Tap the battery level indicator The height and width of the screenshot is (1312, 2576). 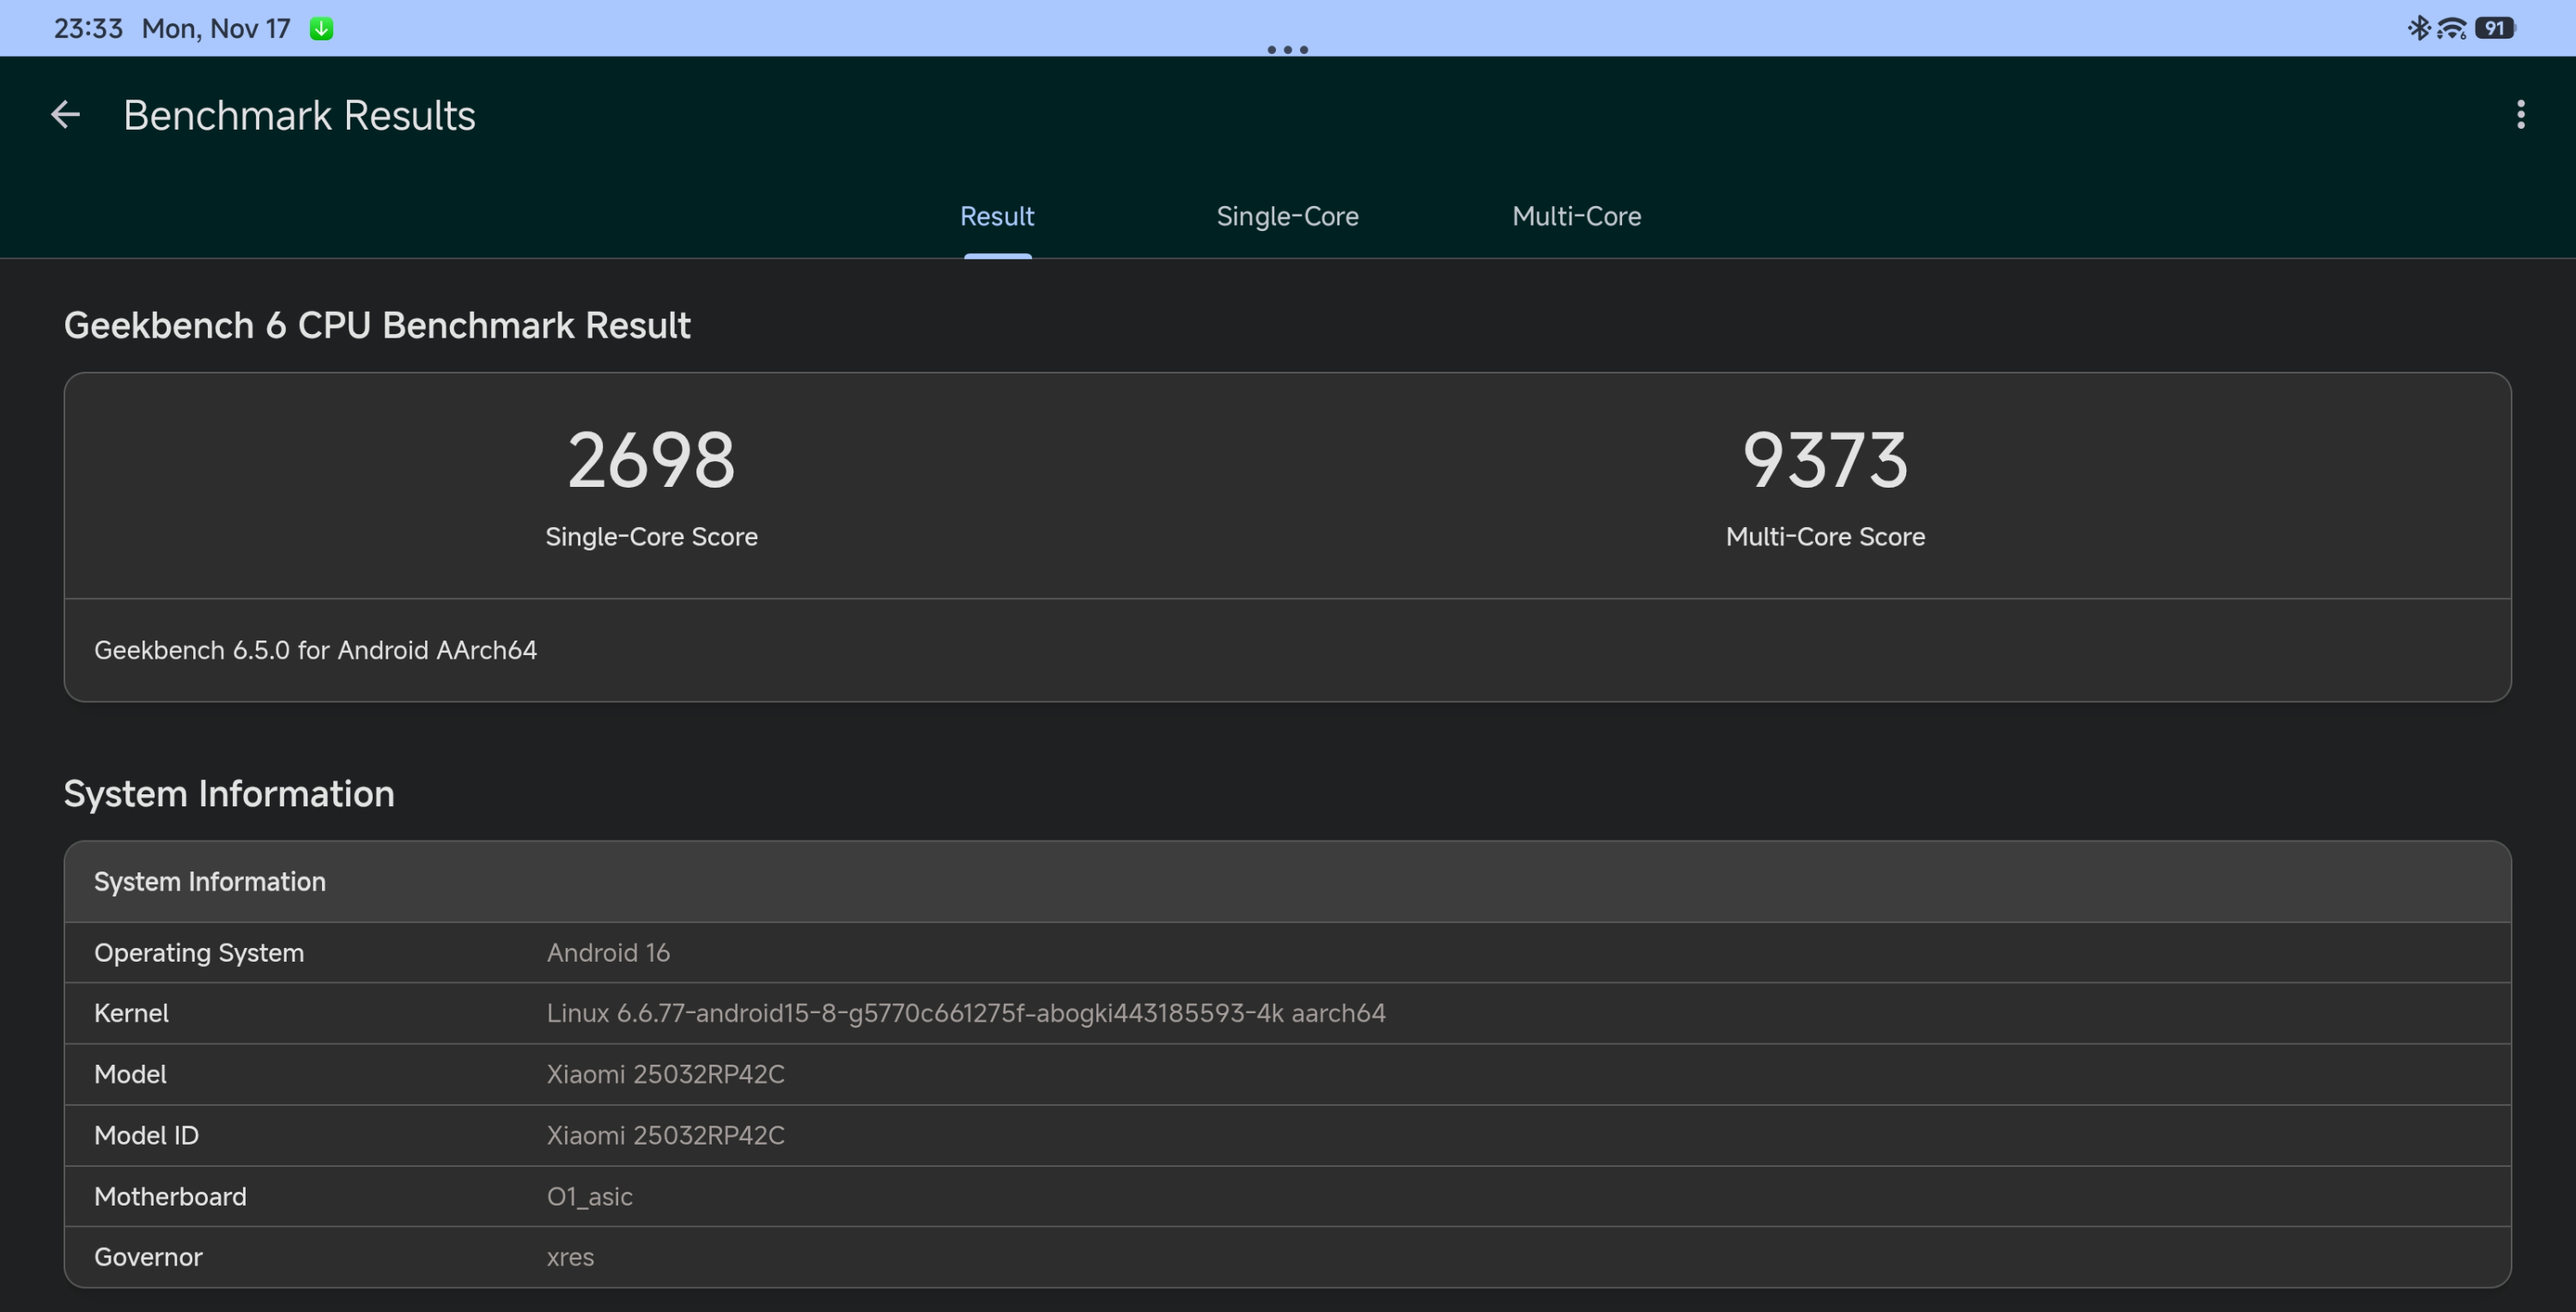pos(2494,28)
